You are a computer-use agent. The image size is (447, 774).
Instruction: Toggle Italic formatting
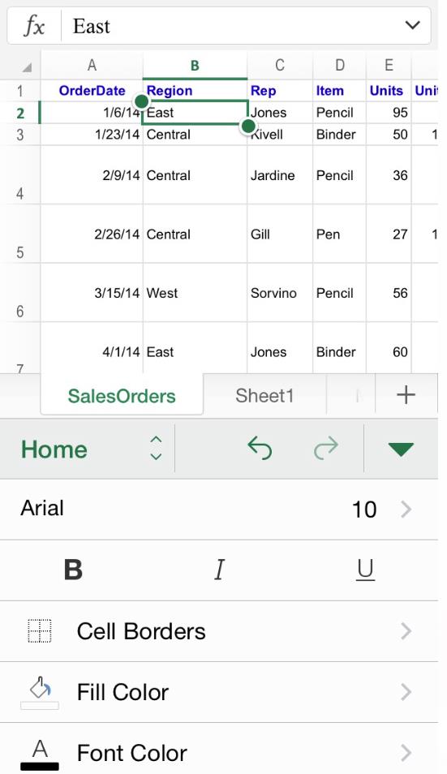(219, 570)
